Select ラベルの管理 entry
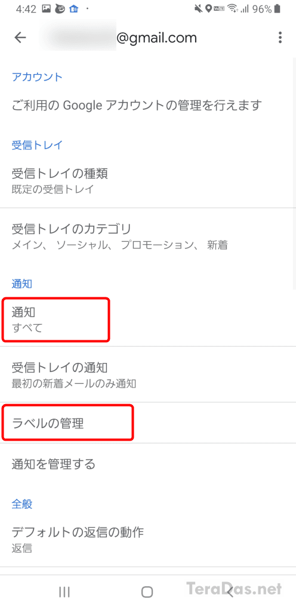 coord(148,423)
